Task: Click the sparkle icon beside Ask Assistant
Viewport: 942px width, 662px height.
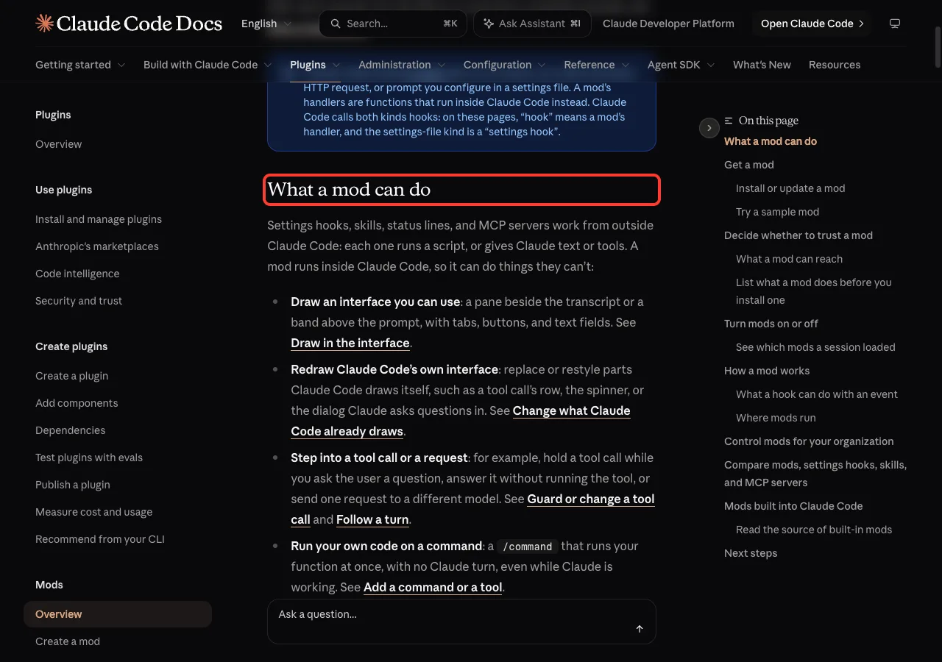Action: pyautogui.click(x=489, y=24)
